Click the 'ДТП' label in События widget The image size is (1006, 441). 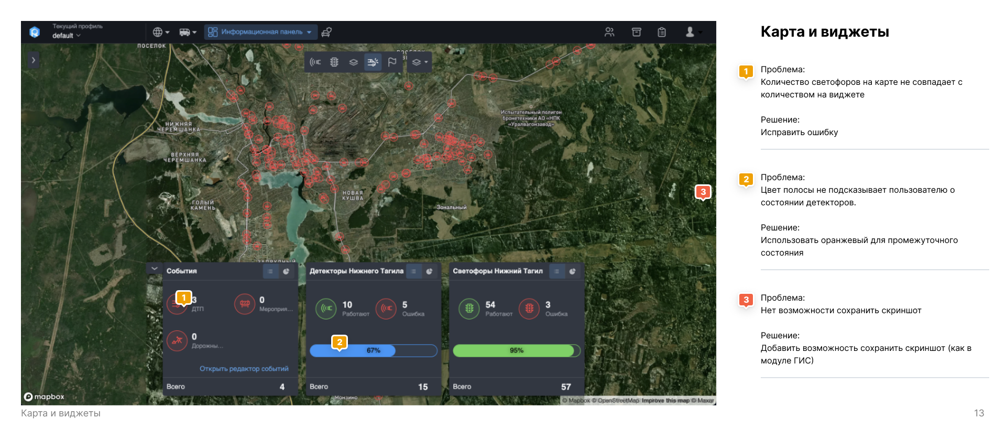(x=198, y=309)
